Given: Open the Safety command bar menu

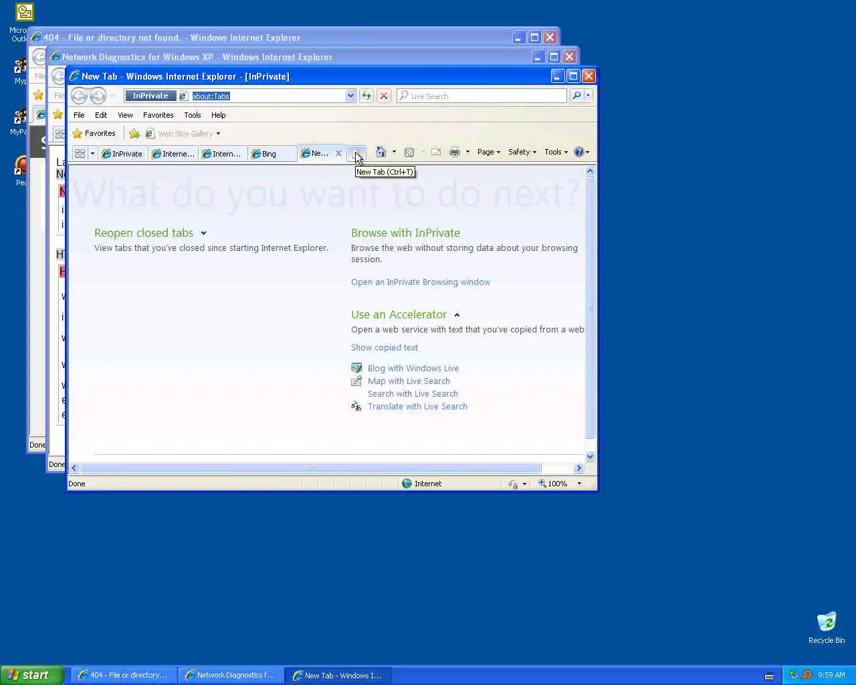Looking at the screenshot, I should pyautogui.click(x=522, y=152).
